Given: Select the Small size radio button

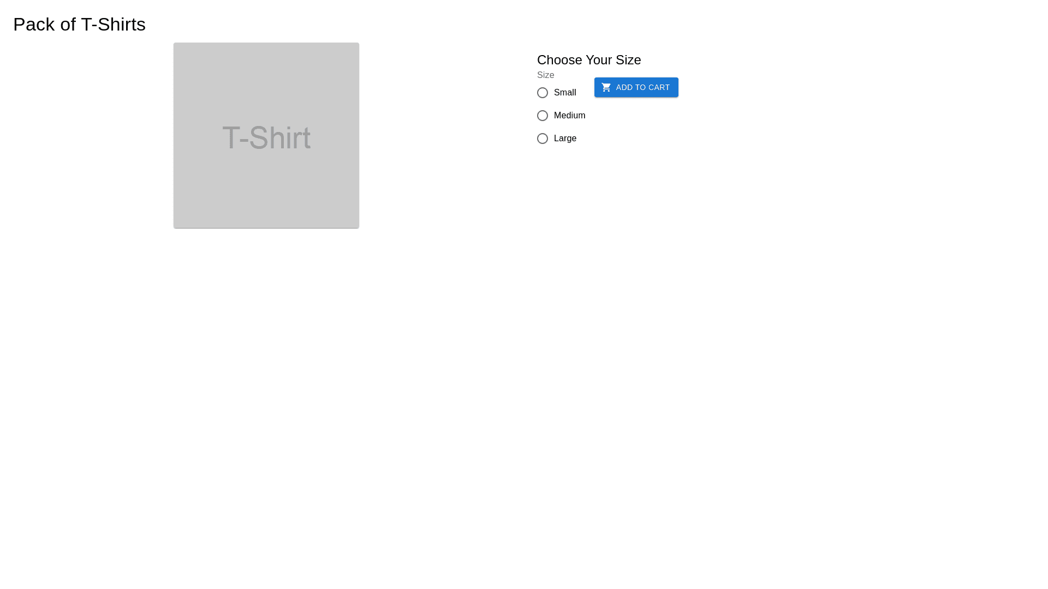Looking at the screenshot, I should coord(543,93).
